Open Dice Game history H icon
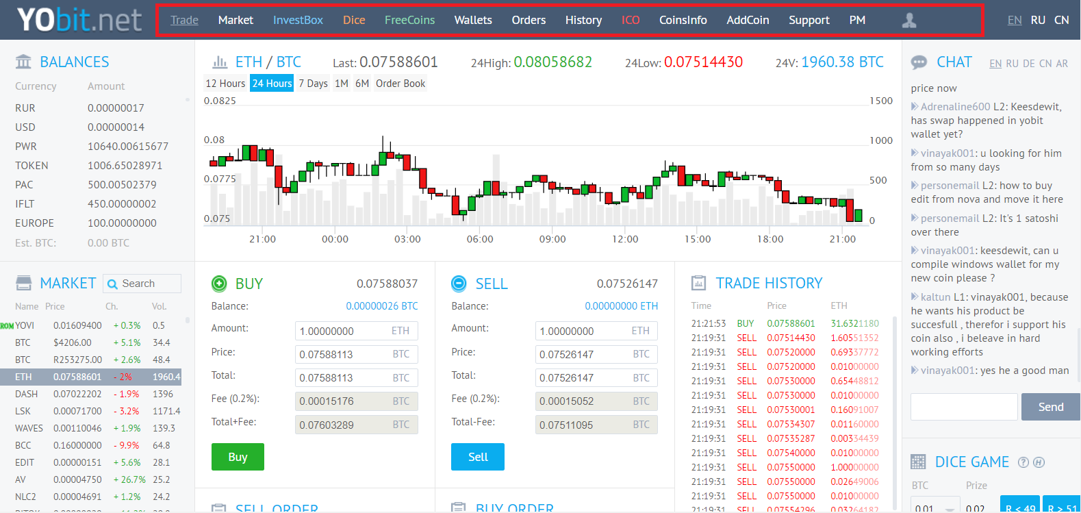Screen dimensions: 1081x513 click(1039, 462)
